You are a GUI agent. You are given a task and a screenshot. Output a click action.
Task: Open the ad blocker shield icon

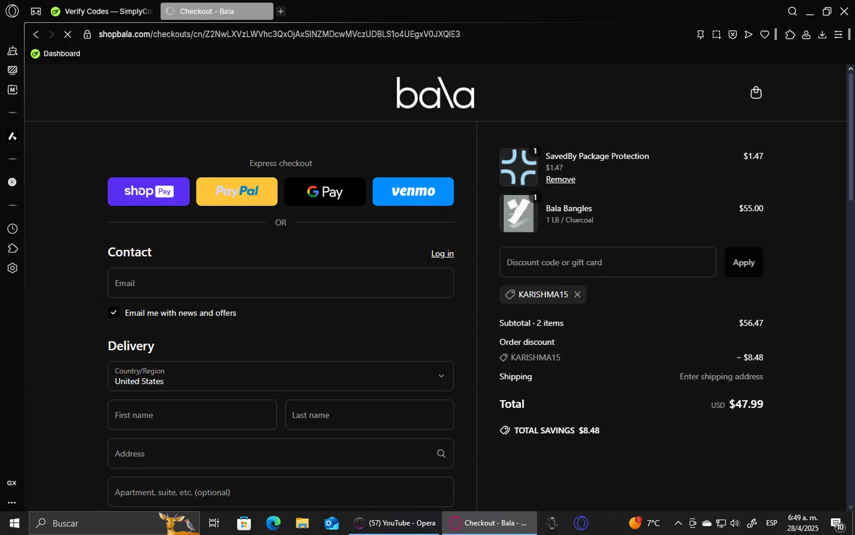732,35
